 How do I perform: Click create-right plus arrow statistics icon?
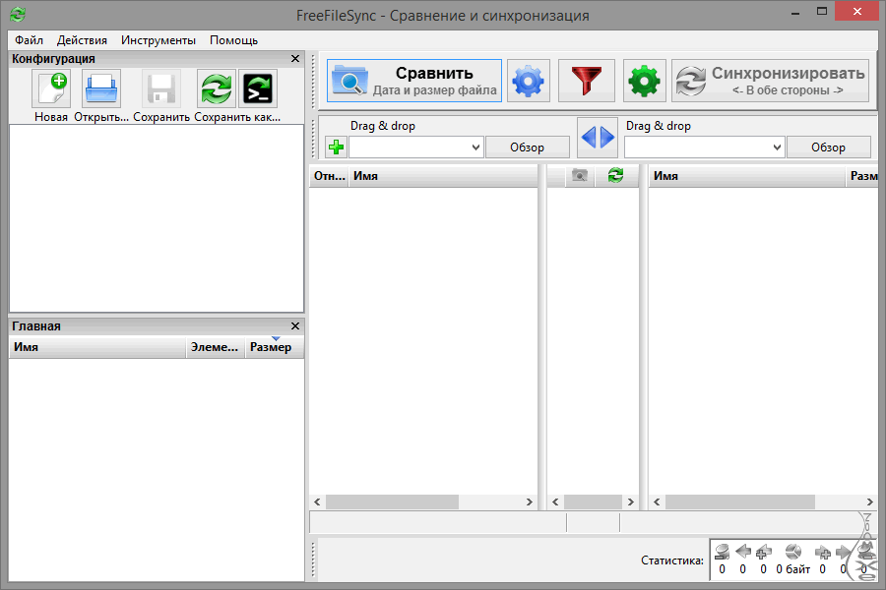(x=823, y=553)
